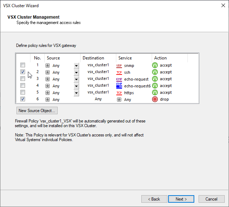Viewport: 229px width, 207px height.
Task: Open New Source Object dialog
Action: point(37,111)
